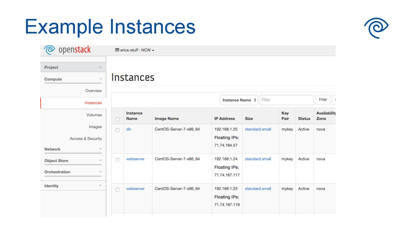406x228 pixels.
Task: Go to the Overview page
Action: (x=93, y=91)
